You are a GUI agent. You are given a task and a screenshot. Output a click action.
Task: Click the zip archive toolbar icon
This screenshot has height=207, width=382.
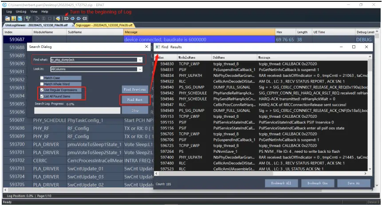14,19
